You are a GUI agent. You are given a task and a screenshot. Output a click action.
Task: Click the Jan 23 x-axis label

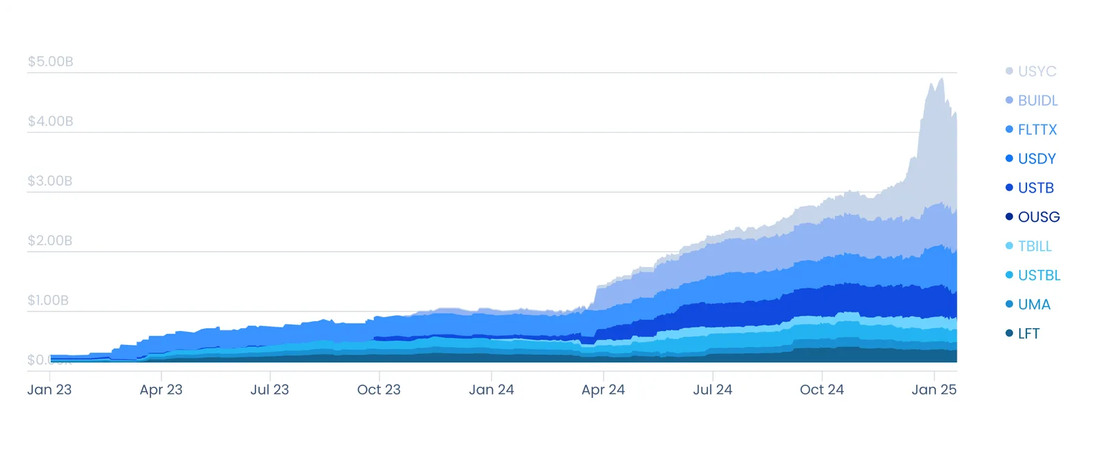click(x=49, y=389)
